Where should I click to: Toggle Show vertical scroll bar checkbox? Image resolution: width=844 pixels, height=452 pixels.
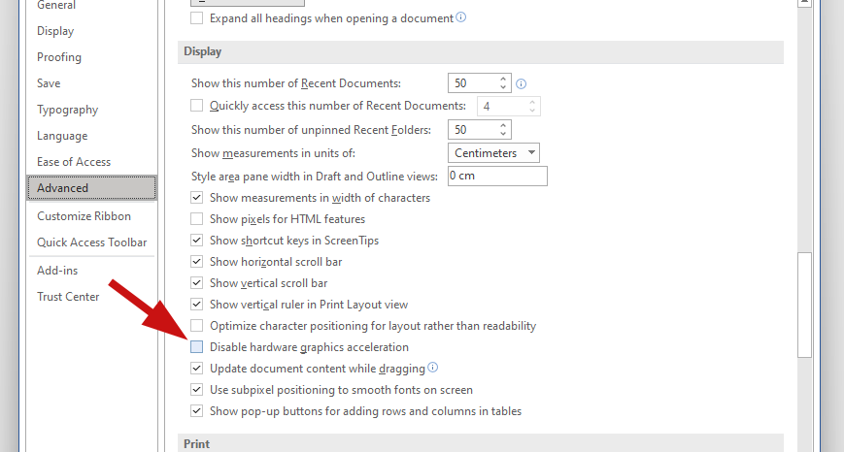196,282
